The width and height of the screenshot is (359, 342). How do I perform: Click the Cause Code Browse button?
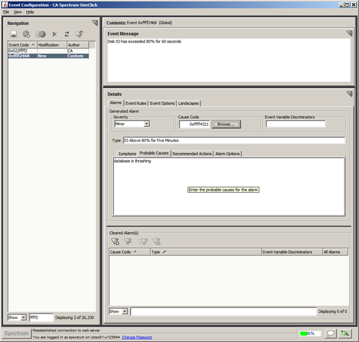pos(226,124)
